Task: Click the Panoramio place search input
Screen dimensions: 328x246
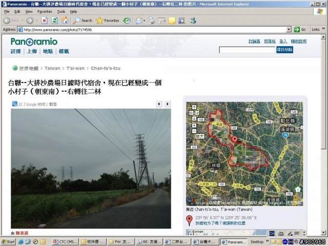Action: click(x=247, y=50)
